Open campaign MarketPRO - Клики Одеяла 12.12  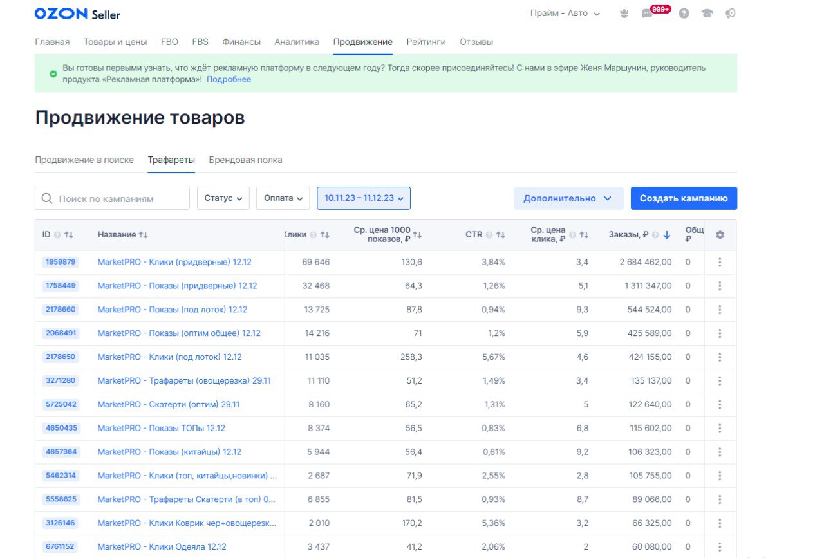point(162,547)
